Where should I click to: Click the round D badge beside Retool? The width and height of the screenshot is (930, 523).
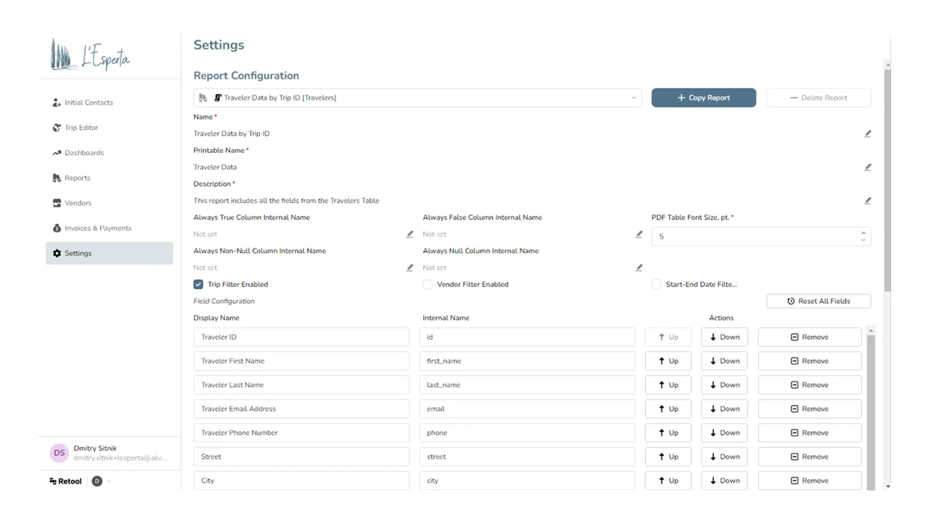pyautogui.click(x=97, y=481)
